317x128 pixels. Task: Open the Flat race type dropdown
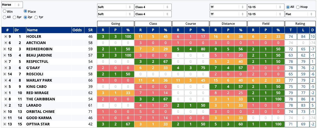300,14
